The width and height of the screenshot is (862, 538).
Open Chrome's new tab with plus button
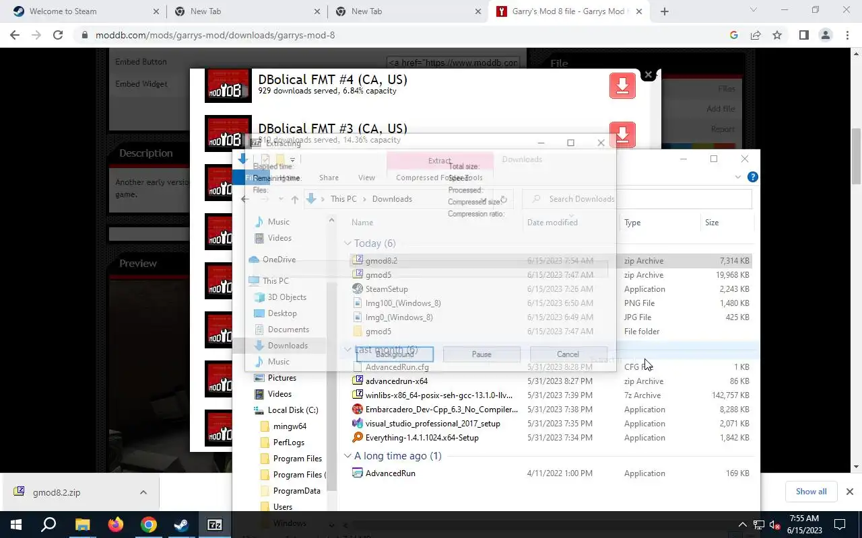[665, 11]
